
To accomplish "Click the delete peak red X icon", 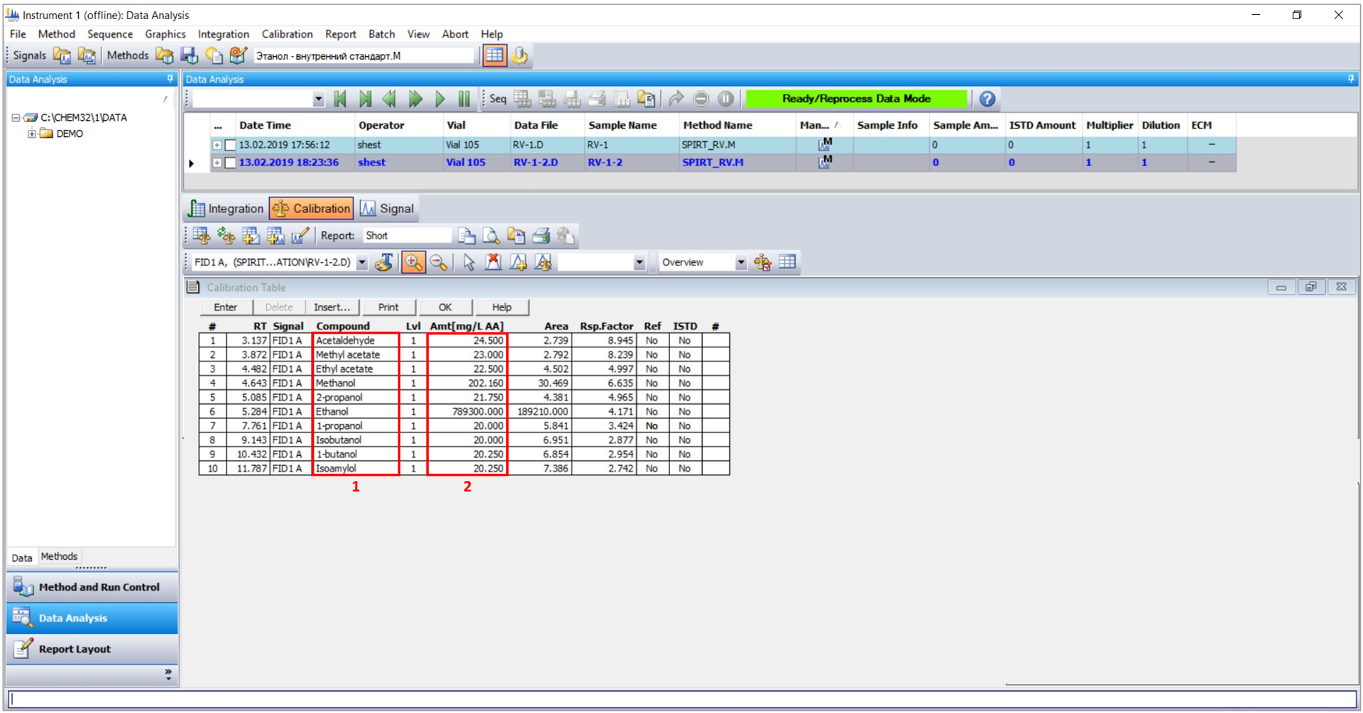I will 493,263.
